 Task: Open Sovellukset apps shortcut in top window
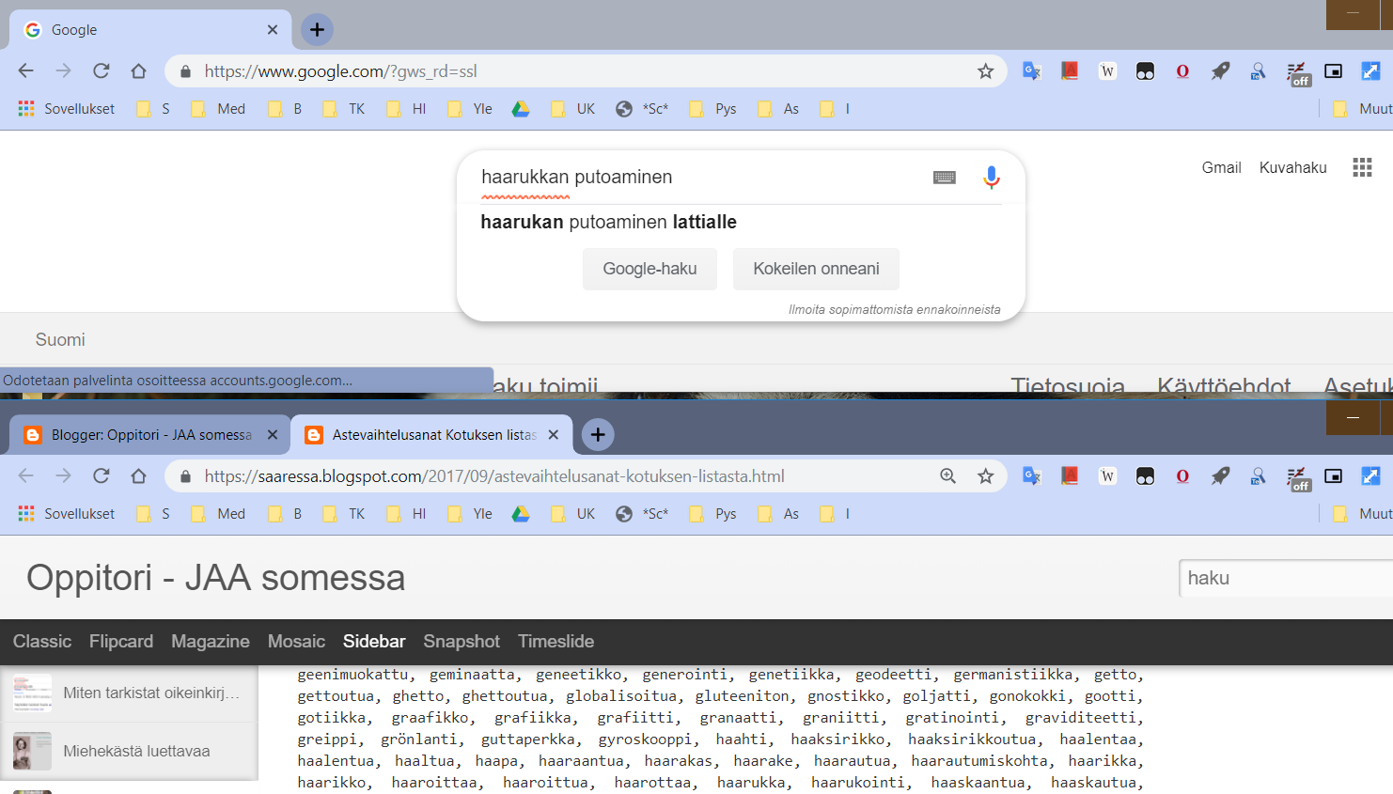click(x=66, y=109)
